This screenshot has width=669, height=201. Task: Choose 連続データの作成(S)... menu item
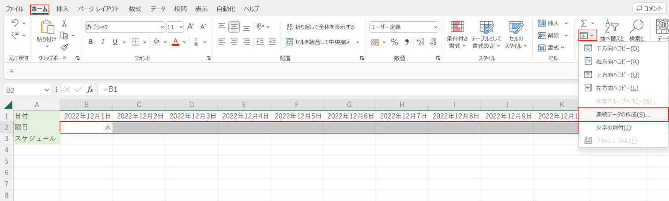tap(624, 114)
